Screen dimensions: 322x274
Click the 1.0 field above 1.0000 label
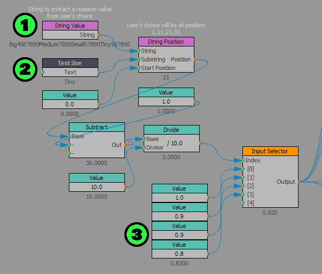[166, 101]
